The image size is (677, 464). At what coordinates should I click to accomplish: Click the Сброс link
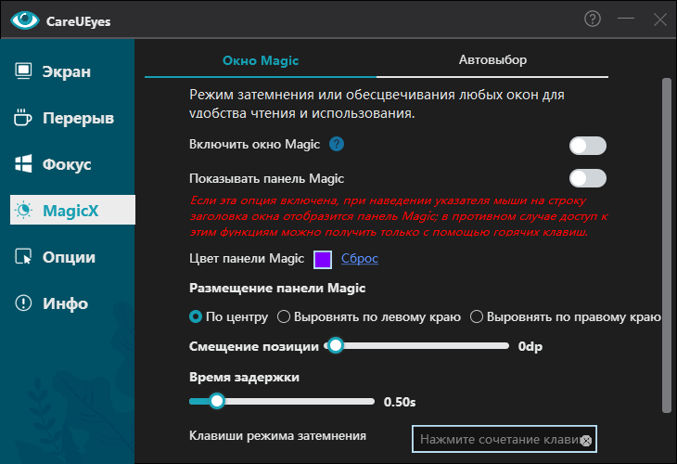pyautogui.click(x=359, y=259)
